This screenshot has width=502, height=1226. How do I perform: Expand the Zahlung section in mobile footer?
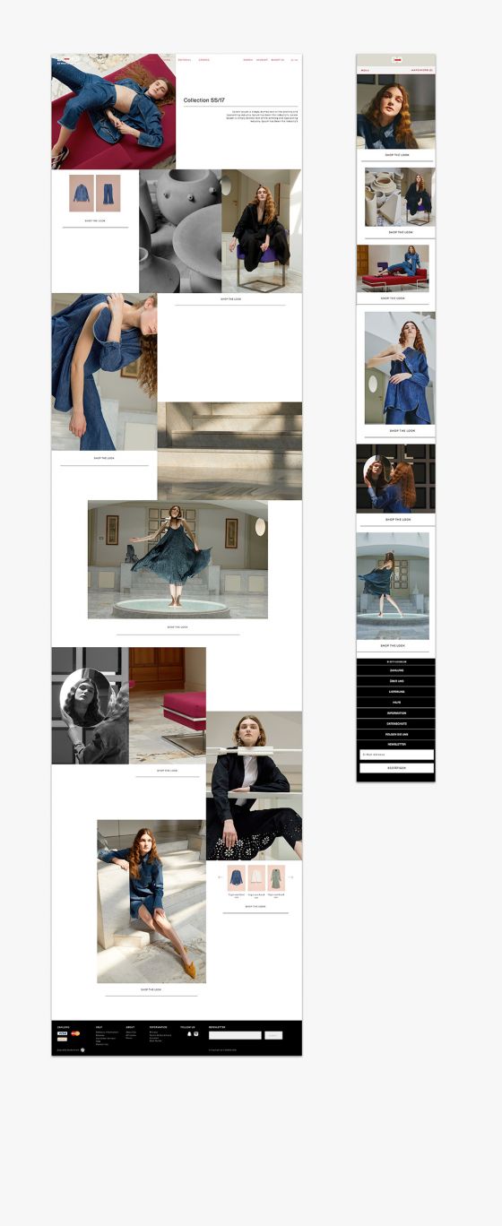[x=396, y=670]
